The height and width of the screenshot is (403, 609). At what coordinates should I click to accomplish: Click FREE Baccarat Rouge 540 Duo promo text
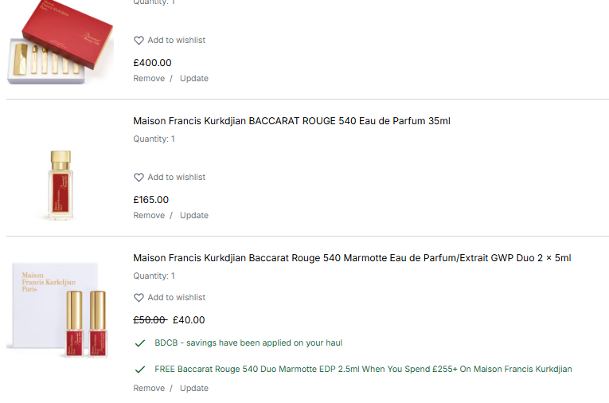(363, 370)
